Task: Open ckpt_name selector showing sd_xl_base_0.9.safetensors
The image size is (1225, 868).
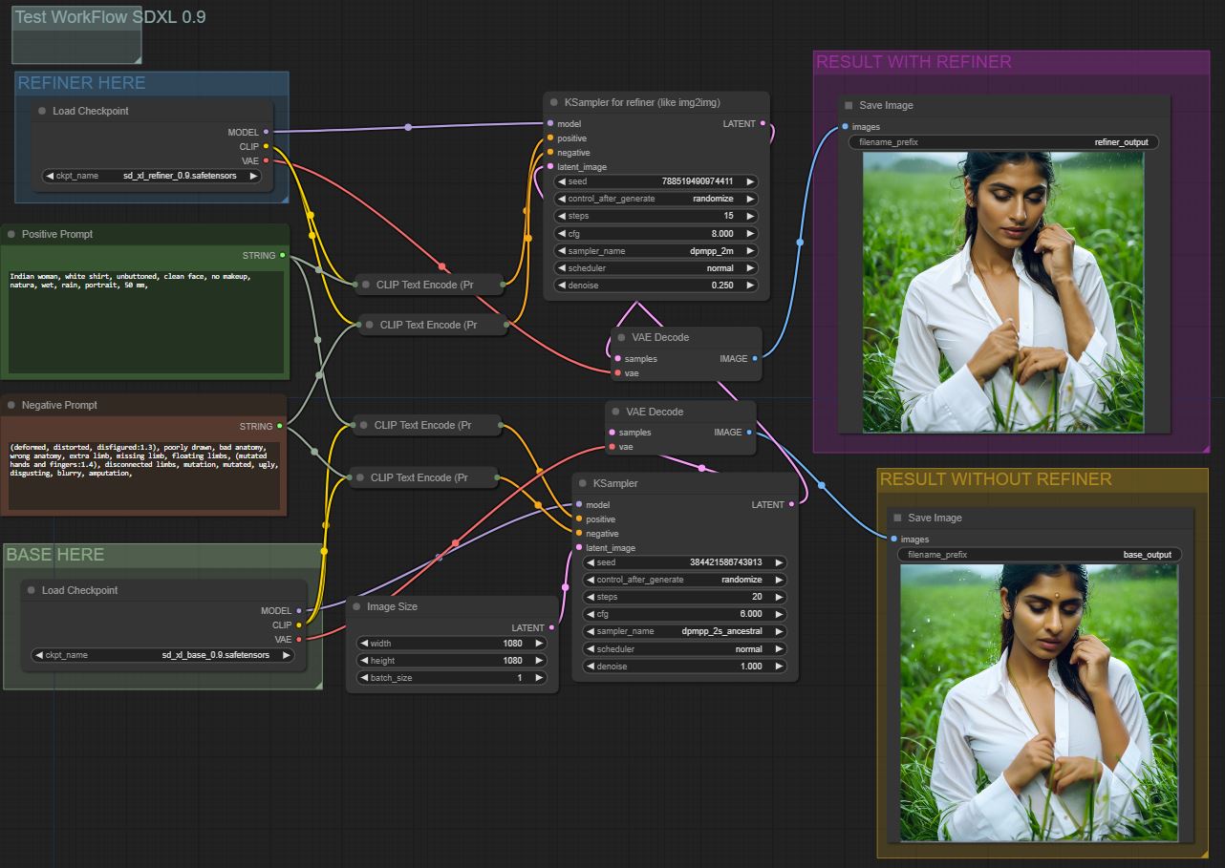Action: click(163, 655)
